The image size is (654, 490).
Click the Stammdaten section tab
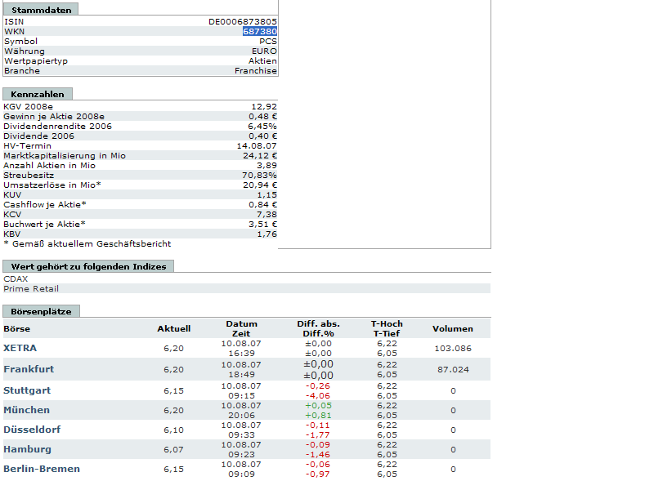click(x=41, y=9)
